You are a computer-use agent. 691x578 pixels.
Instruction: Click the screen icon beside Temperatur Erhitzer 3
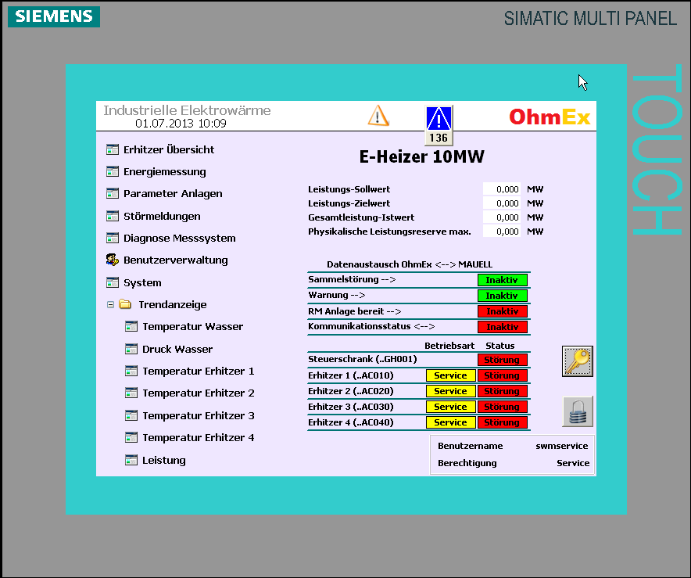(131, 415)
